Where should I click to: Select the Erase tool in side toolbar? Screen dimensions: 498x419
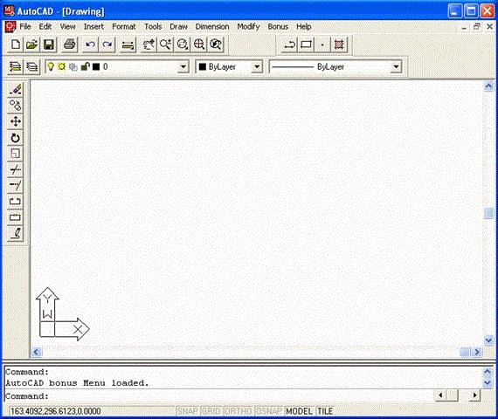tap(15, 90)
